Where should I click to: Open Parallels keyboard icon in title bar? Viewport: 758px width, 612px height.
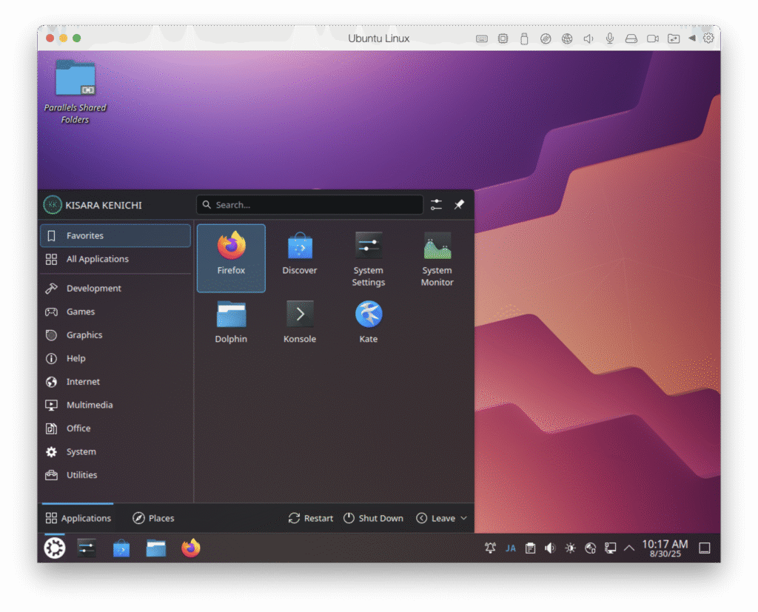point(481,38)
